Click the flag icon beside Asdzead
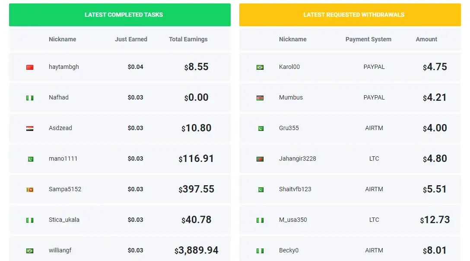This screenshot has height=261, width=470. pos(30,128)
